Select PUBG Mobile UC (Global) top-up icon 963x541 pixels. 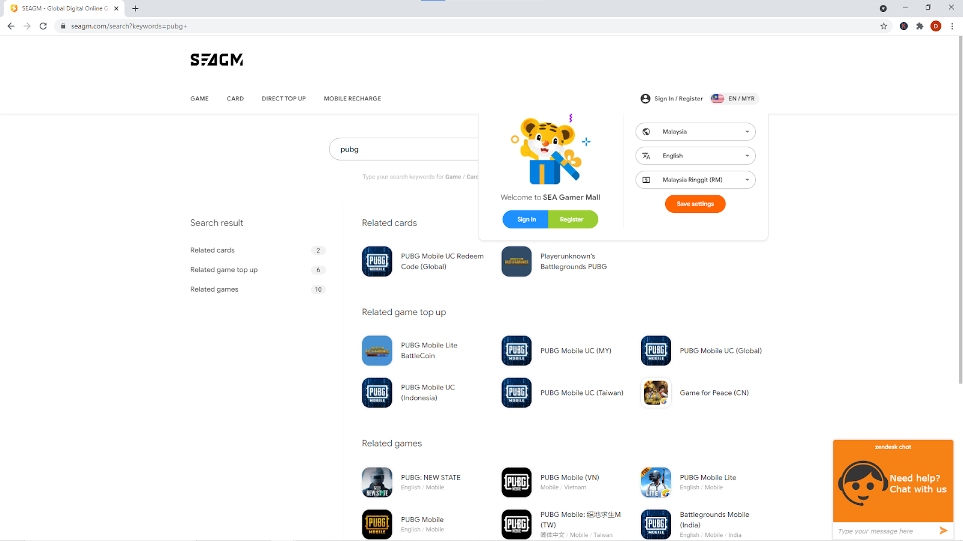coord(656,350)
